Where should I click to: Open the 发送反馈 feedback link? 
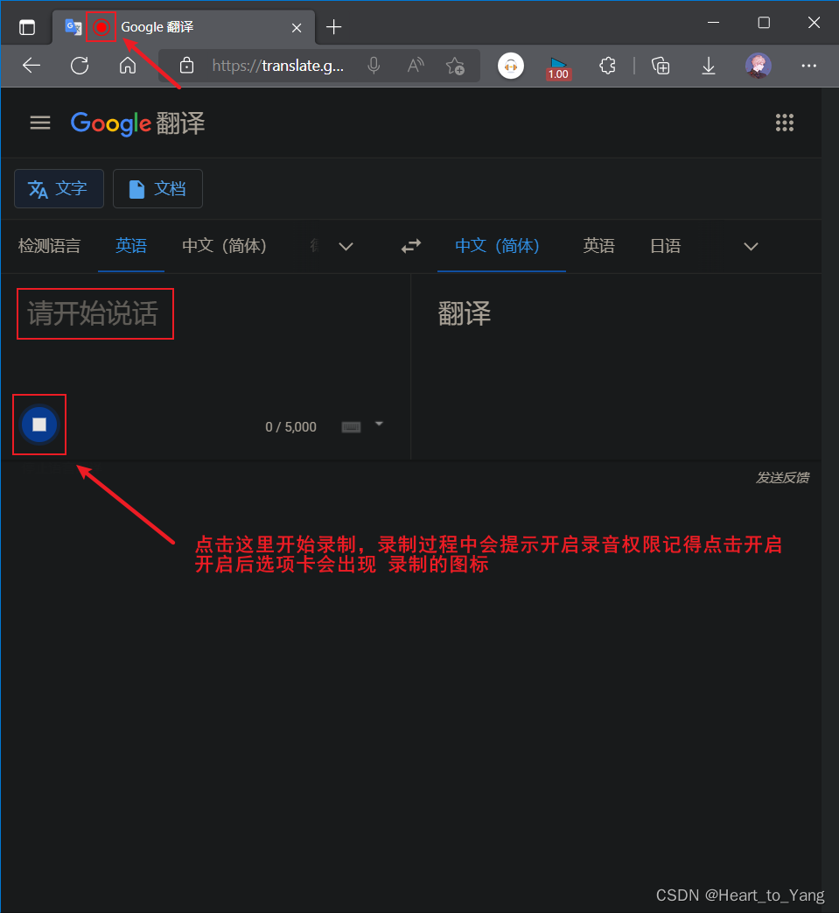point(782,477)
